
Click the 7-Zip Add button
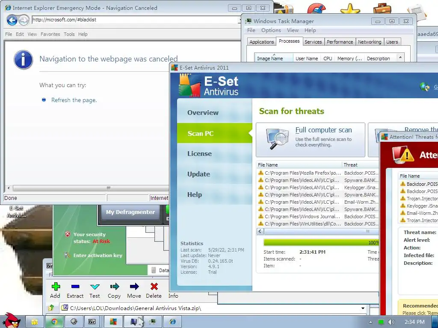(x=55, y=290)
